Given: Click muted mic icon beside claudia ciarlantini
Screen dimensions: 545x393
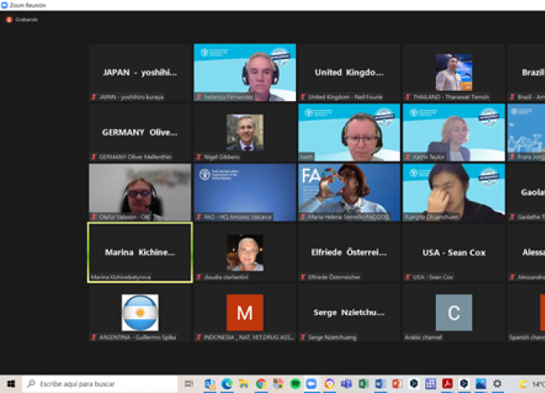Looking at the screenshot, I should point(199,277).
